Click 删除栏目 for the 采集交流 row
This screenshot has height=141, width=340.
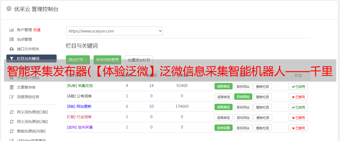click(262, 86)
